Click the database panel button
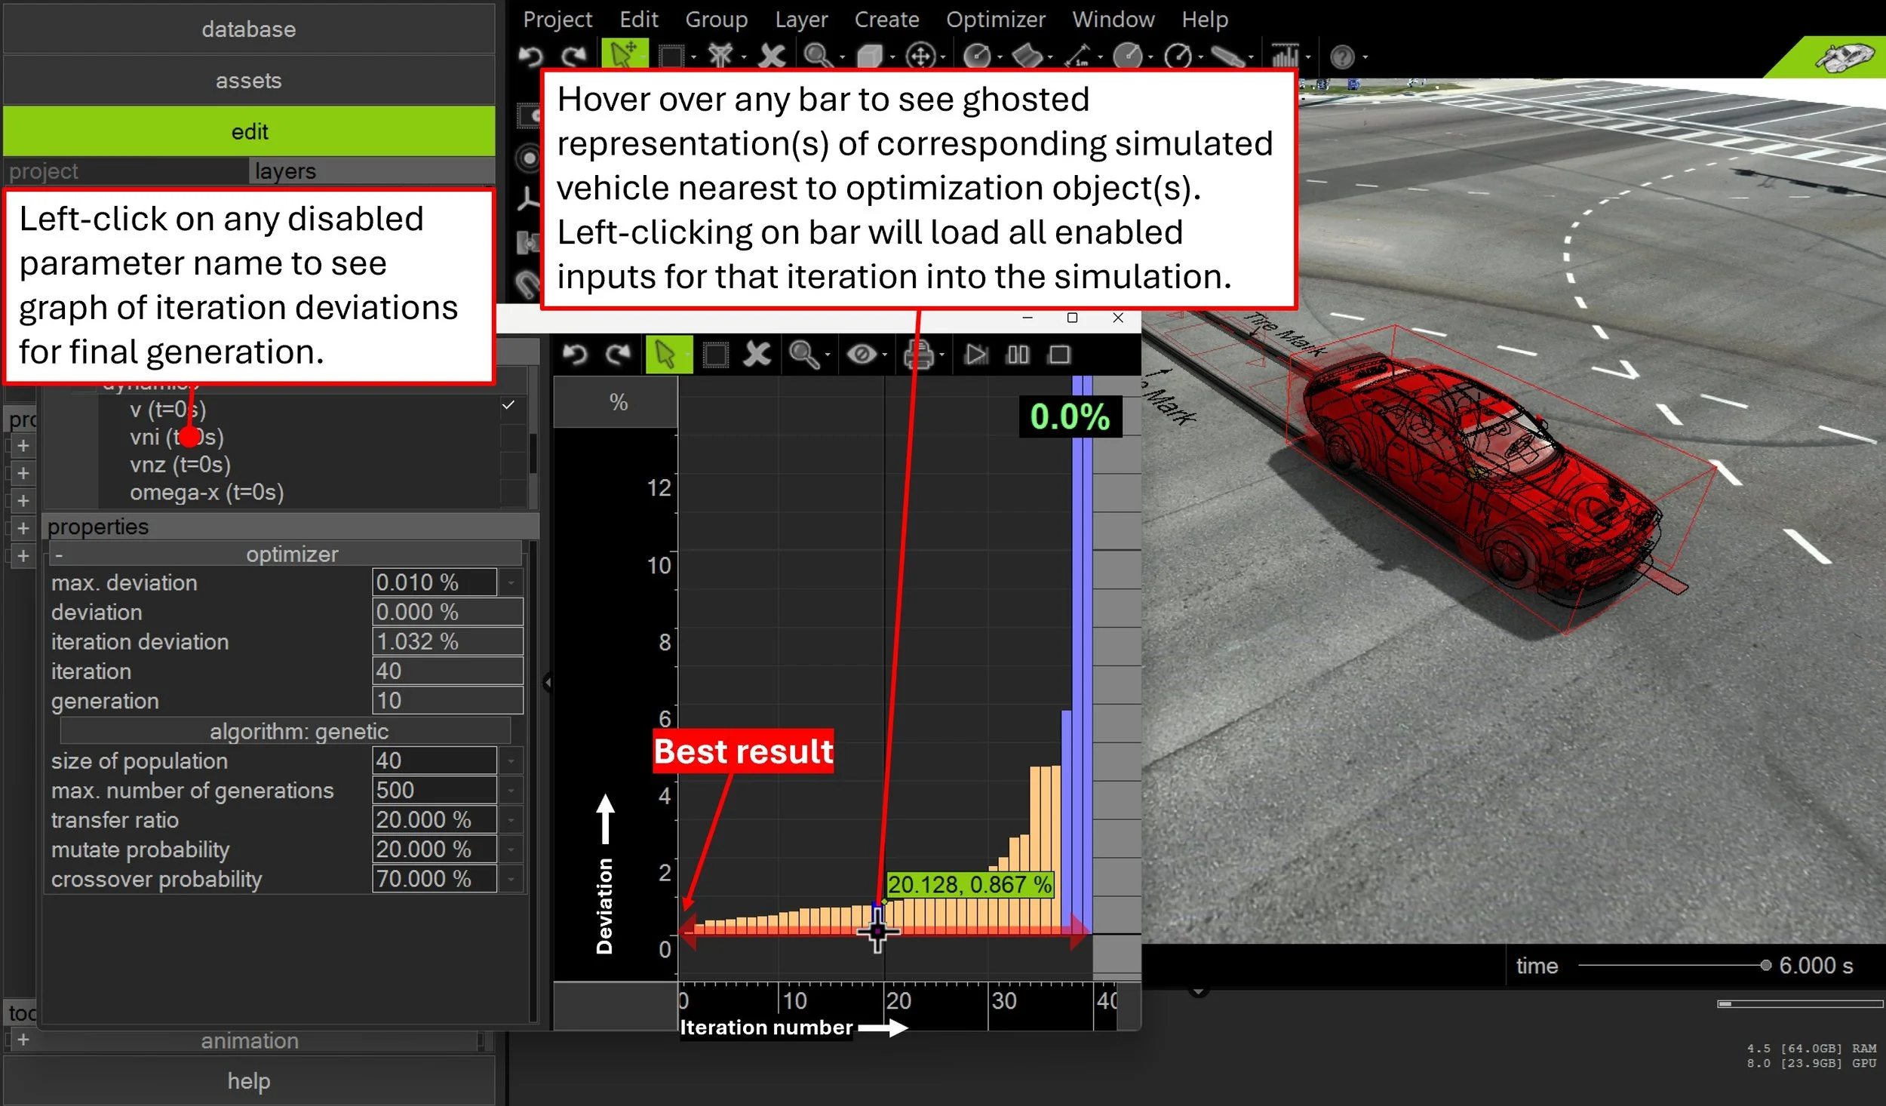The width and height of the screenshot is (1886, 1106). click(248, 29)
